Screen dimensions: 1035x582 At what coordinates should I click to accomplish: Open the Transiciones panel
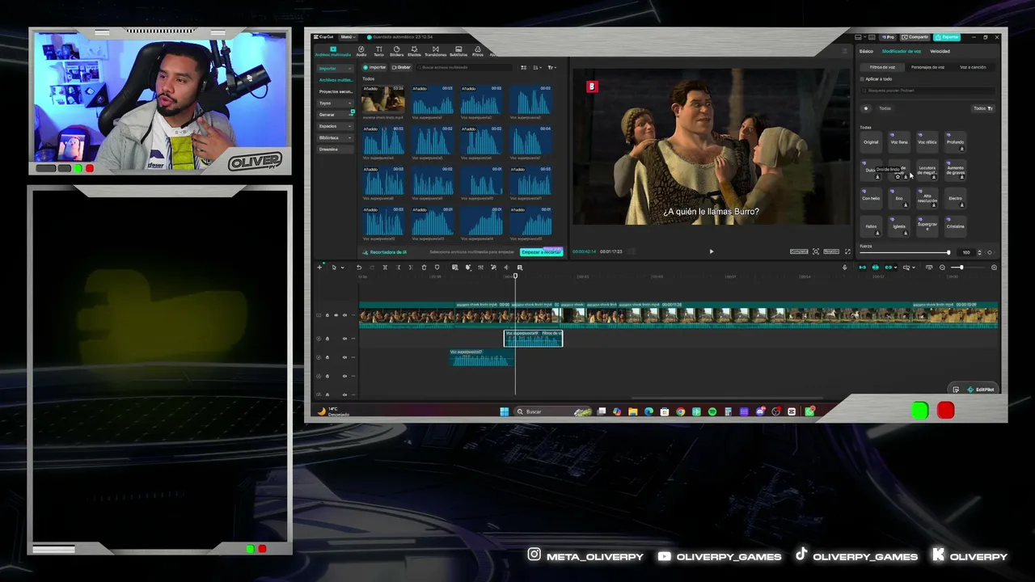click(x=435, y=51)
